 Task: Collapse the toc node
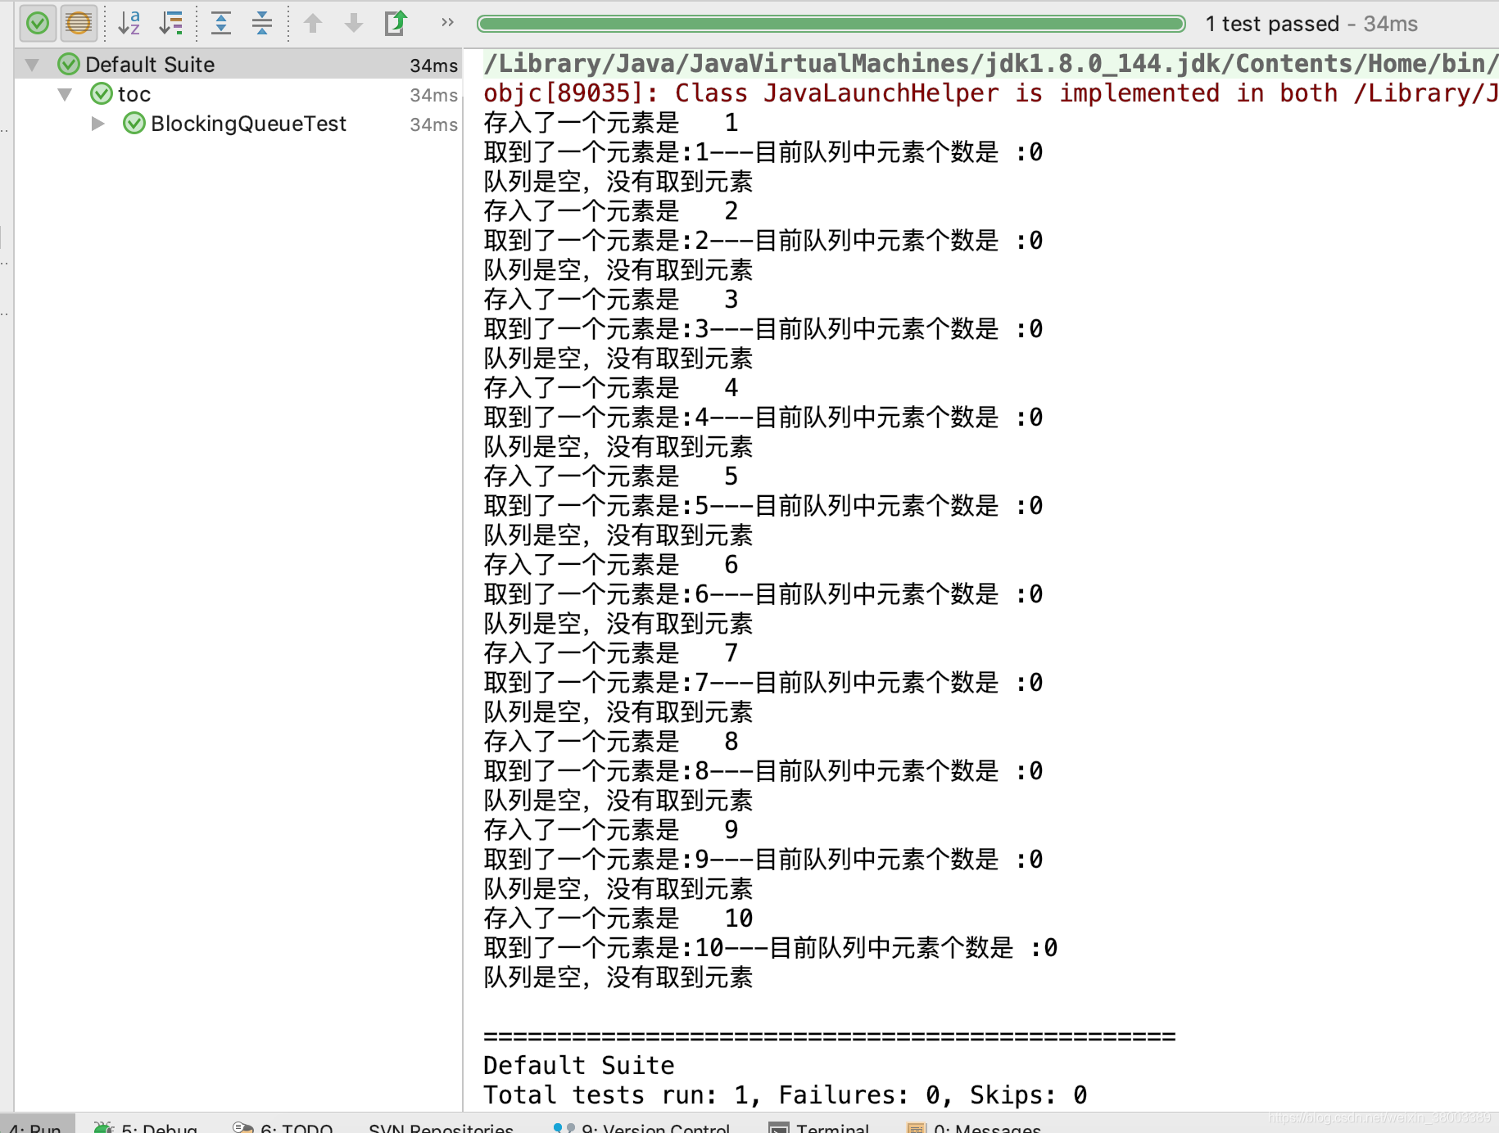coord(66,94)
